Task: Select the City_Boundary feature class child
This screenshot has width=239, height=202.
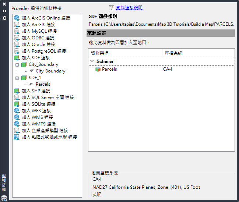Action: point(50,71)
